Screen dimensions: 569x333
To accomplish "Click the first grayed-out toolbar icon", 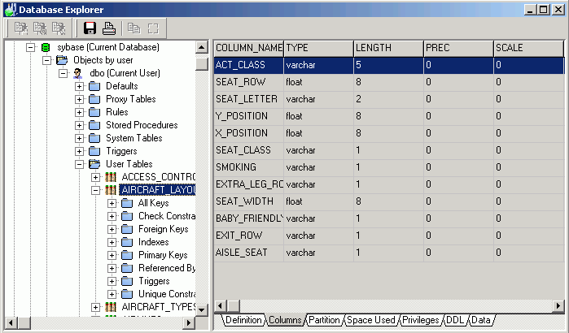I will pyautogui.click(x=21, y=28).
